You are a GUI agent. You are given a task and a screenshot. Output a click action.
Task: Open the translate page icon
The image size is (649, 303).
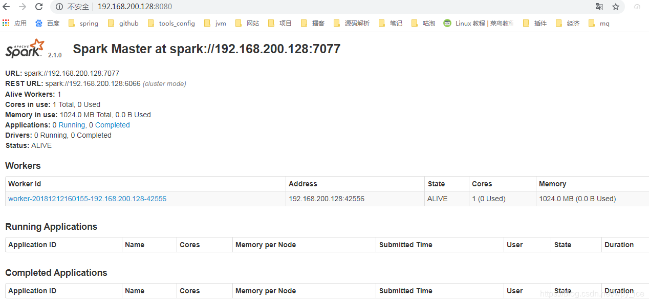click(x=599, y=7)
